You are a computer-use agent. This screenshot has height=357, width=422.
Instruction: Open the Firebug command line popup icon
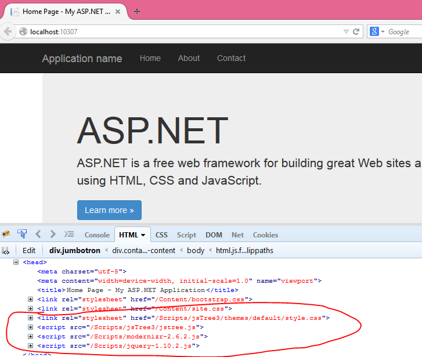69,234
